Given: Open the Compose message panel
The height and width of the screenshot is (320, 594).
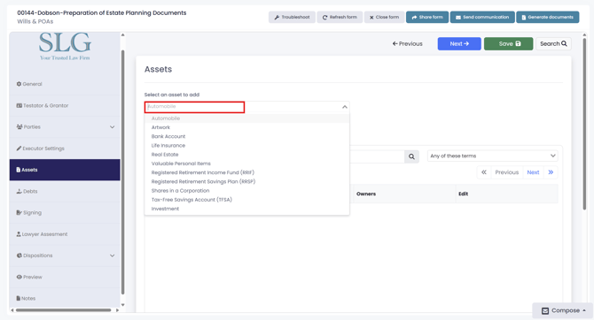Looking at the screenshot, I should tap(563, 310).
